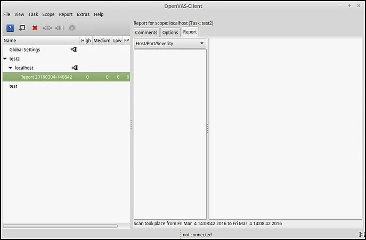Click the red X delete icon
The width and height of the screenshot is (366, 240).
point(35,28)
